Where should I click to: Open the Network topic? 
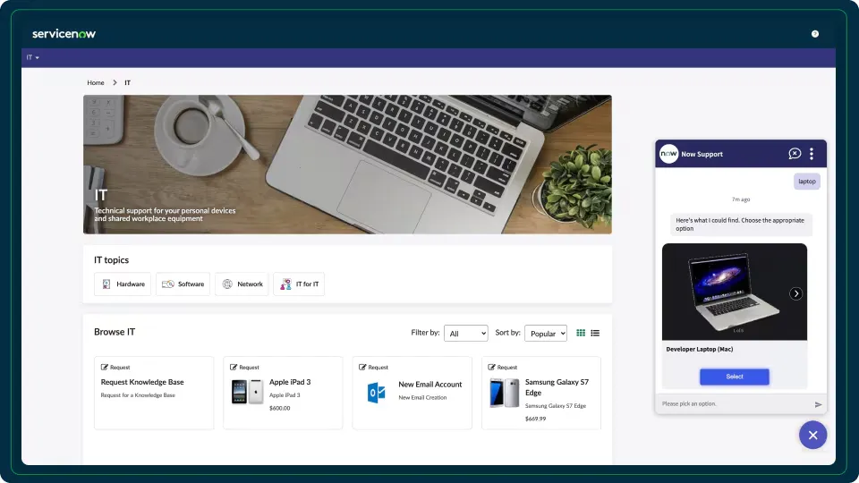242,284
